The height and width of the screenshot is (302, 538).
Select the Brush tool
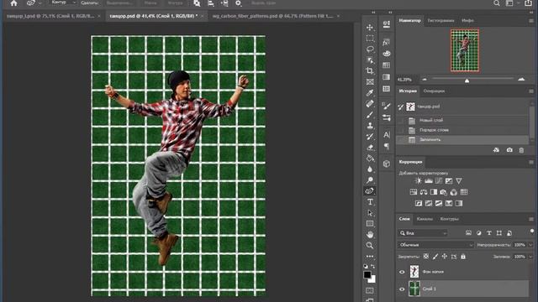click(x=370, y=115)
